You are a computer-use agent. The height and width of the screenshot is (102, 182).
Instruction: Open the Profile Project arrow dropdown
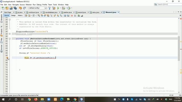coord(71,8)
